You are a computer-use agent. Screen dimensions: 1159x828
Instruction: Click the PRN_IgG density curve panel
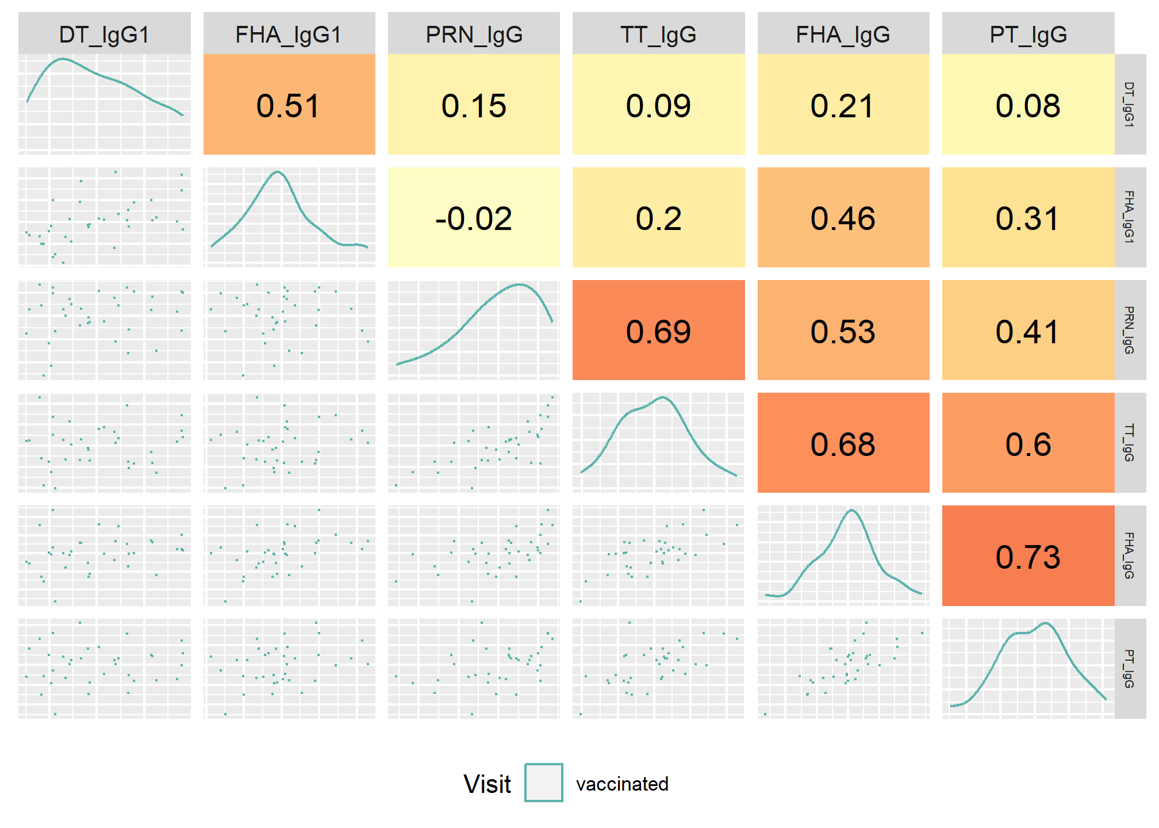474,330
